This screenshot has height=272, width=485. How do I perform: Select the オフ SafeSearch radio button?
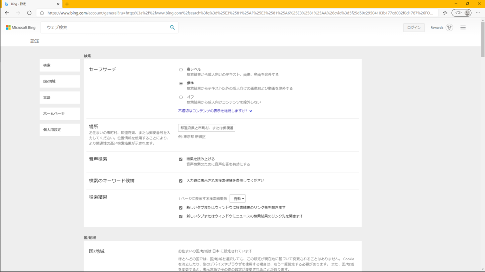click(x=181, y=97)
